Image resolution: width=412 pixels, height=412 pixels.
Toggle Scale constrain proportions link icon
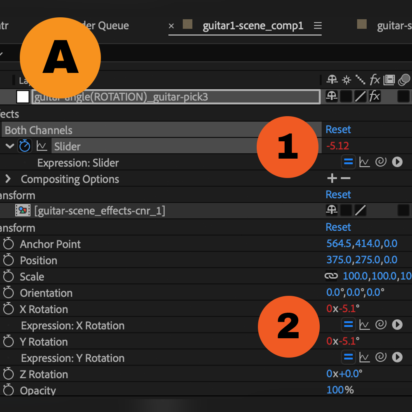tap(331, 276)
